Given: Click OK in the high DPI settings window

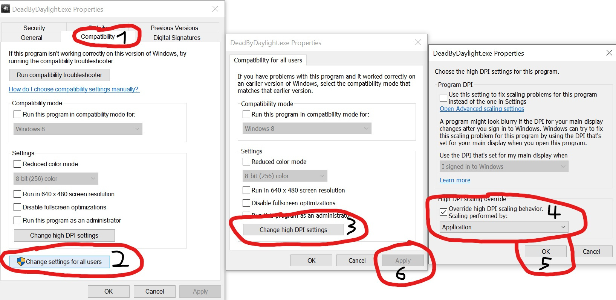Looking at the screenshot, I should [x=546, y=252].
